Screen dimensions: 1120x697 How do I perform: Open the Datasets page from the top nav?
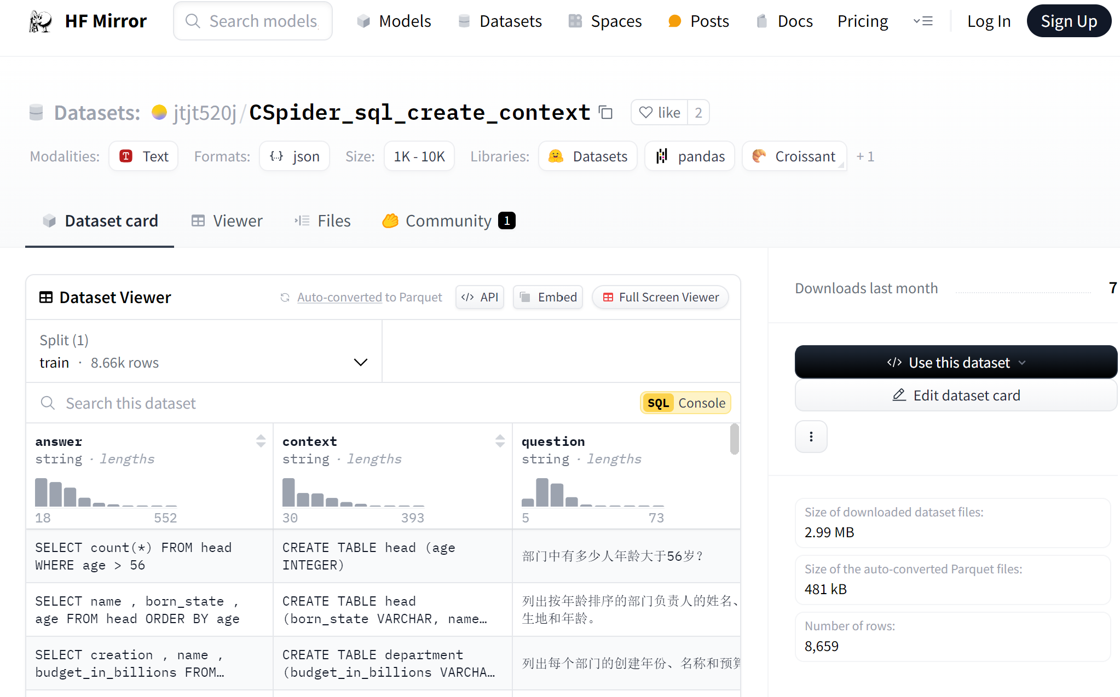click(x=500, y=21)
